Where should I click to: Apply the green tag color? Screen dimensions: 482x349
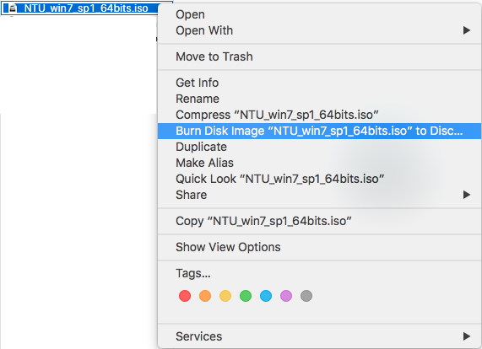[246, 296]
